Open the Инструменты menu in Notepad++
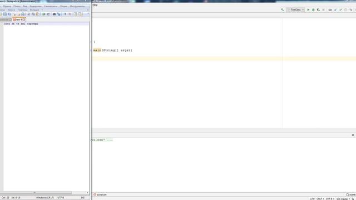 (77, 6)
